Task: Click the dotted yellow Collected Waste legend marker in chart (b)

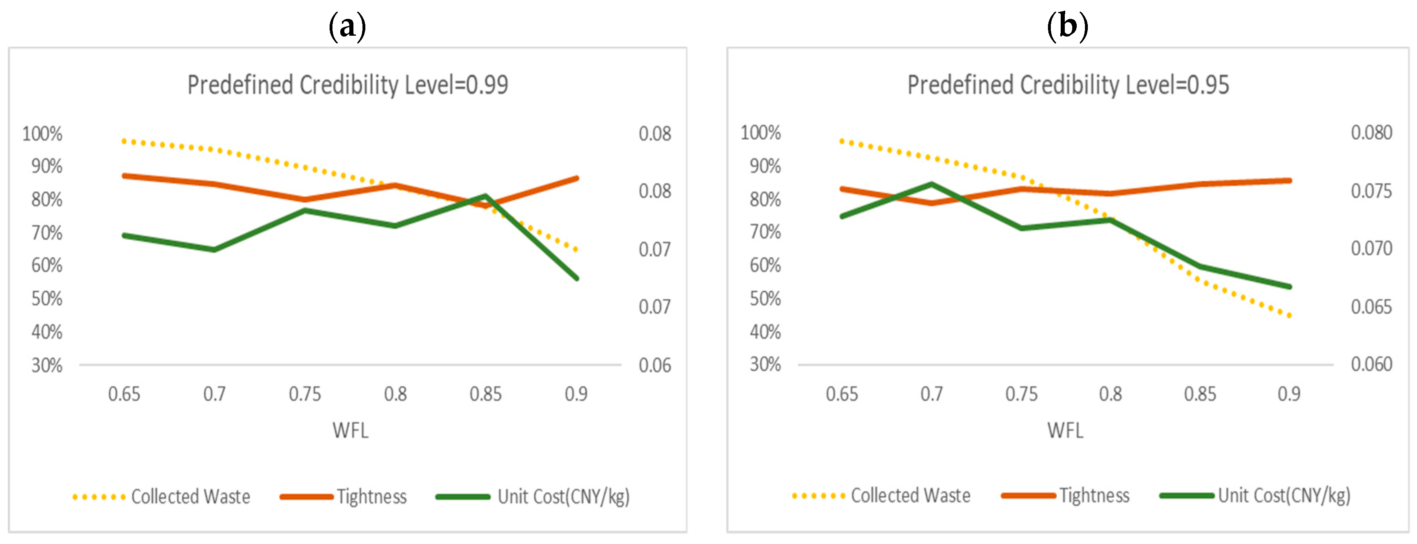Action: point(819,496)
